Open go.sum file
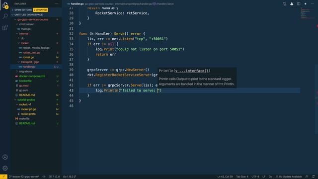 tap(23, 90)
